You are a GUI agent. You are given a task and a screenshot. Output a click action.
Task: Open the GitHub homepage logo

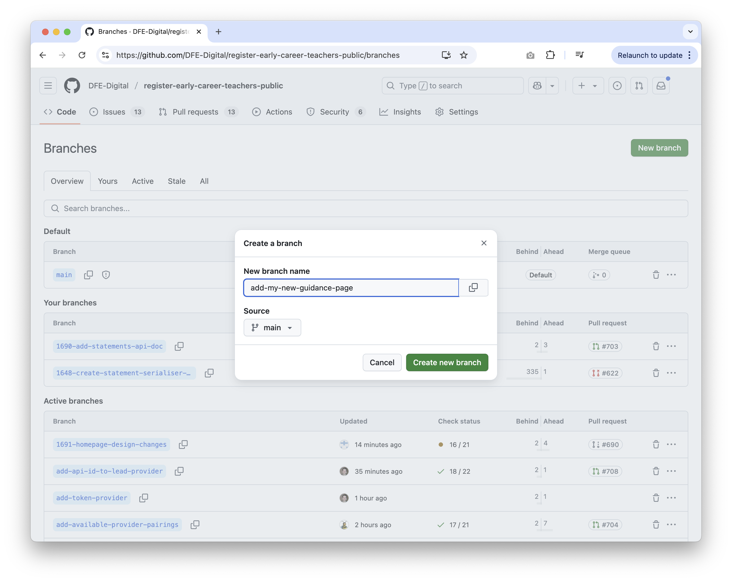72,85
